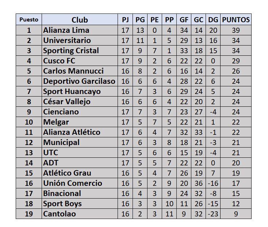
Task: Click the Club column header
Action: 80,20
